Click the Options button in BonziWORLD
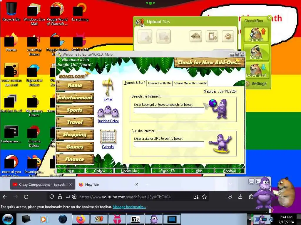 (x=99, y=171)
